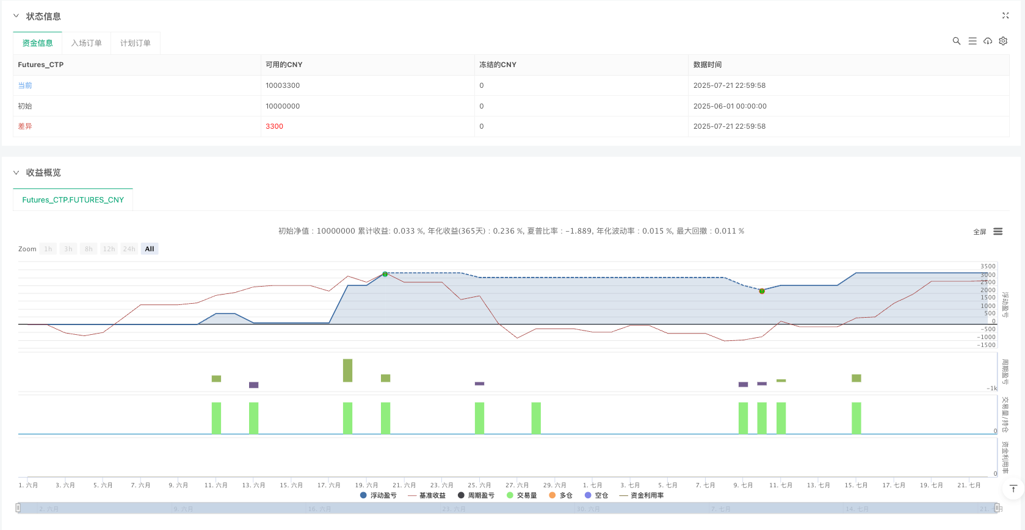The height and width of the screenshot is (530, 1025).
Task: Click the tallest olive 周期盈亏 bar
Action: [x=348, y=370]
